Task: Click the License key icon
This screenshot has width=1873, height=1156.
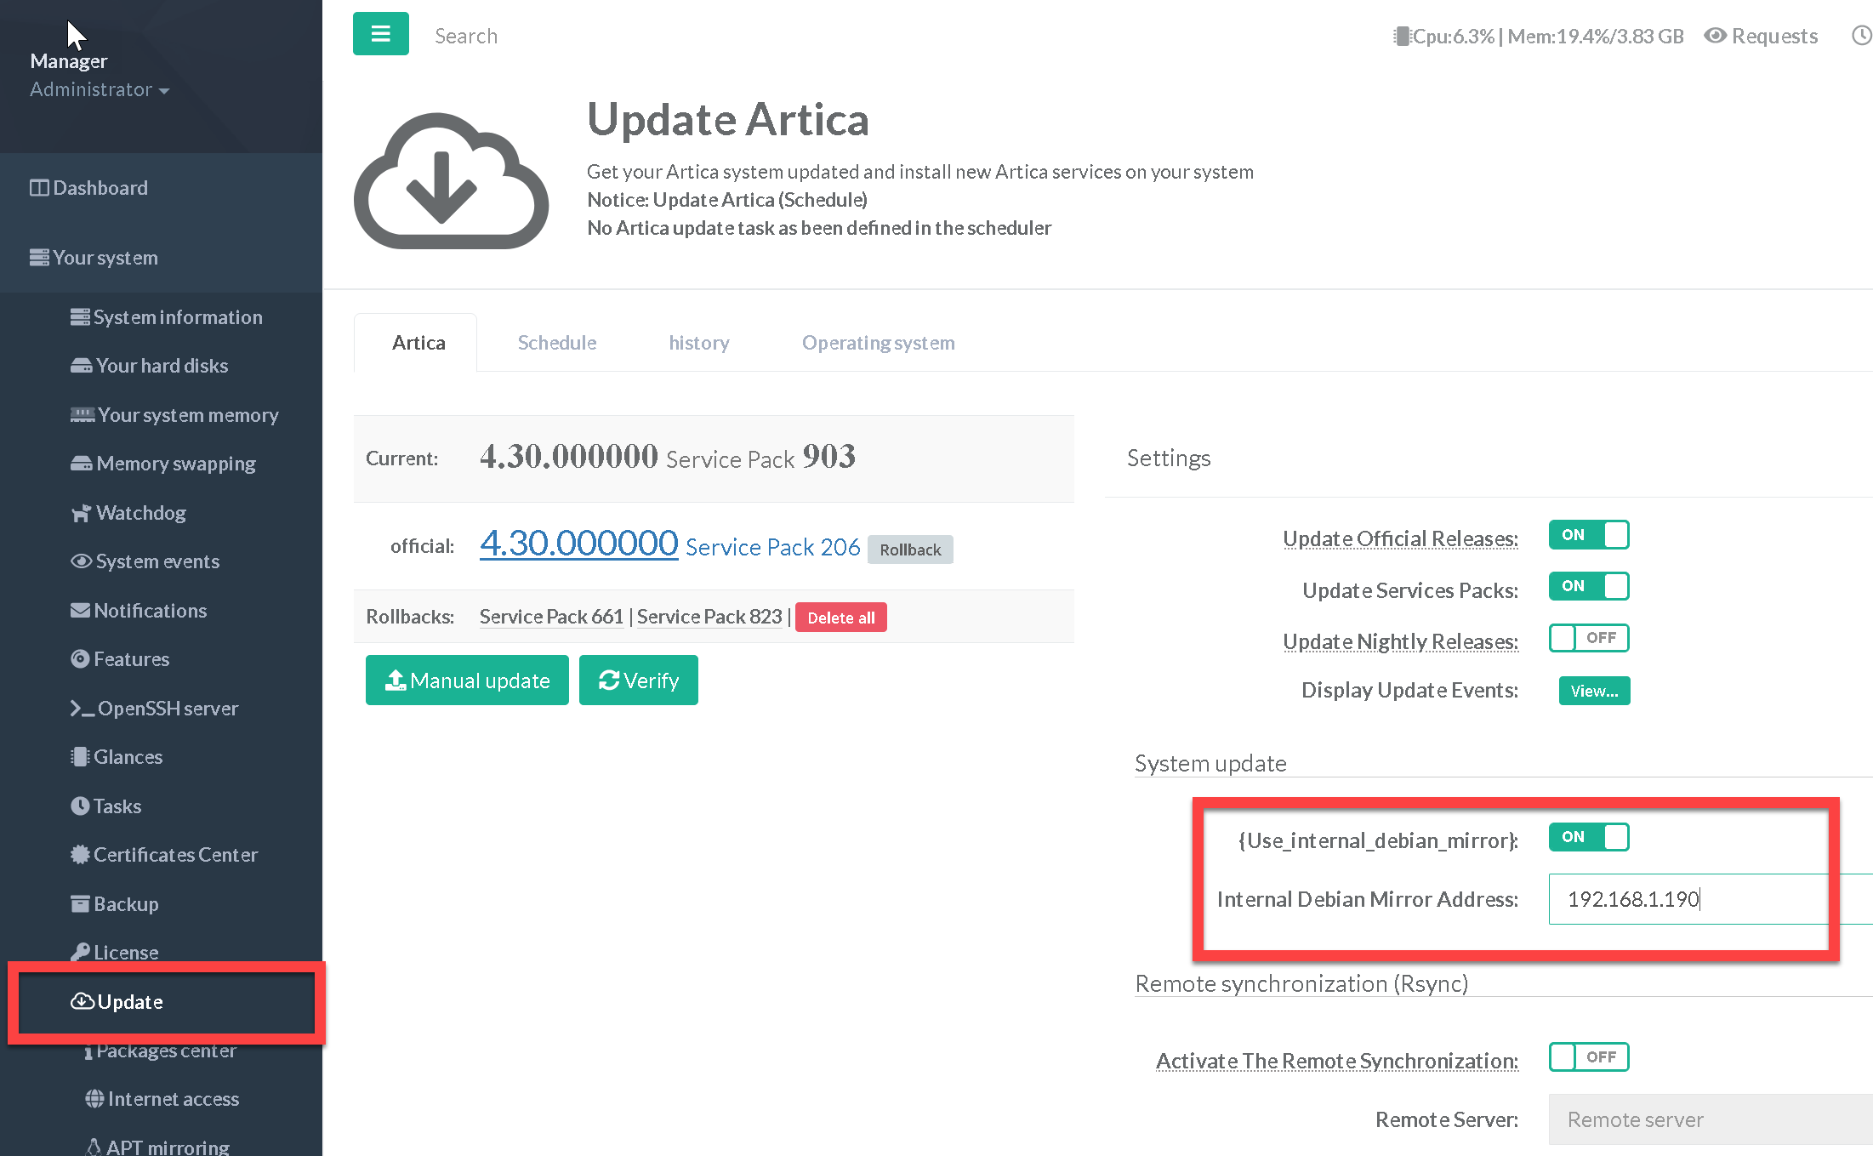Action: [80, 952]
